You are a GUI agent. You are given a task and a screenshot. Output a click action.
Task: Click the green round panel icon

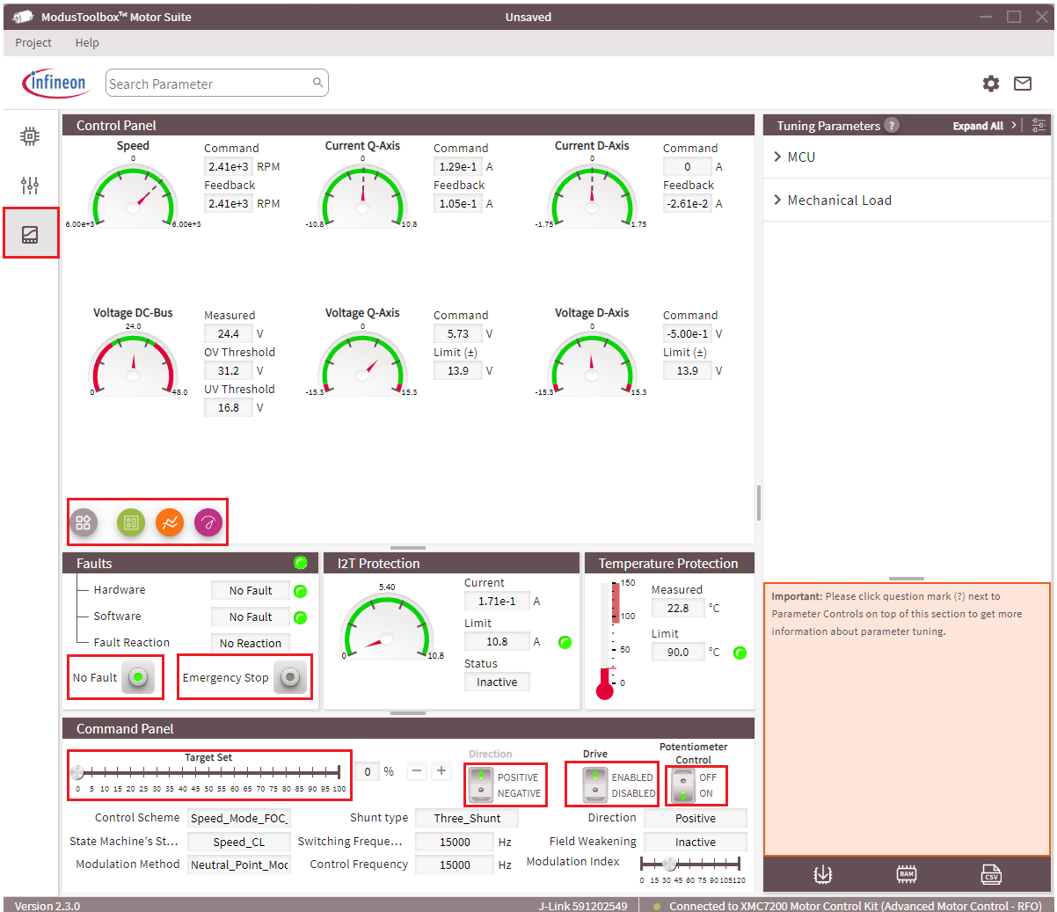coord(131,523)
